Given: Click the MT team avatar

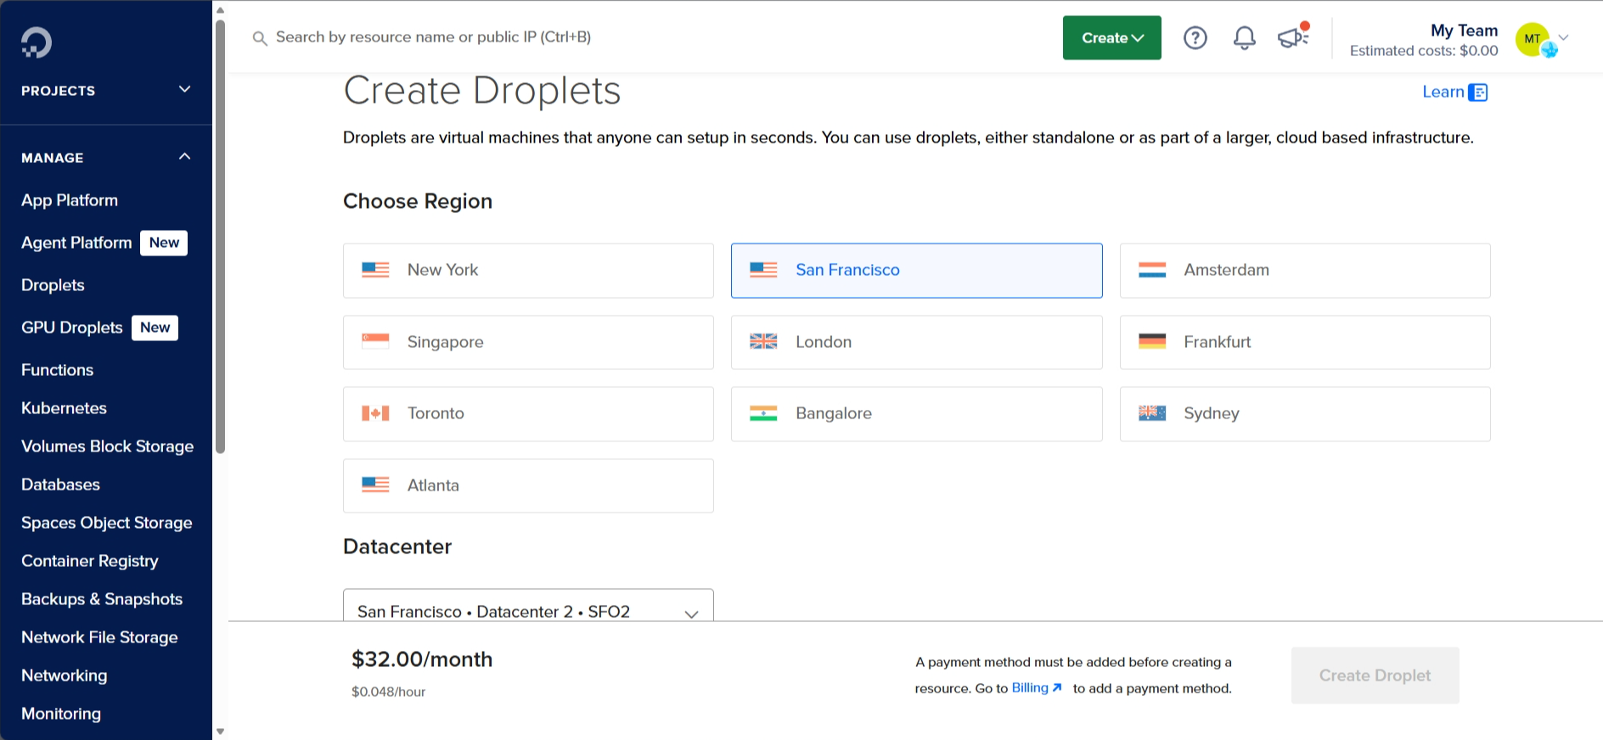Looking at the screenshot, I should 1533,38.
